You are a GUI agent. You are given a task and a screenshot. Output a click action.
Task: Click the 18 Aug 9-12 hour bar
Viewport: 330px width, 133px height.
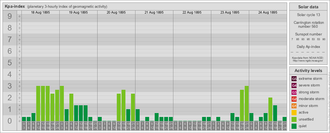pos(38,104)
